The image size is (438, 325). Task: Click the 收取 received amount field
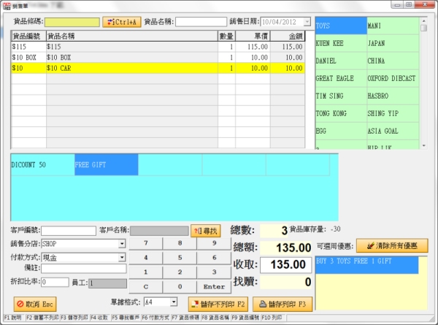click(285, 264)
